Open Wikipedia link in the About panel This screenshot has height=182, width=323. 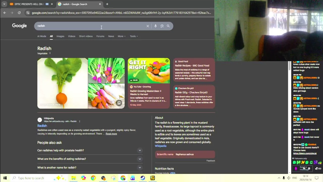click(160, 146)
